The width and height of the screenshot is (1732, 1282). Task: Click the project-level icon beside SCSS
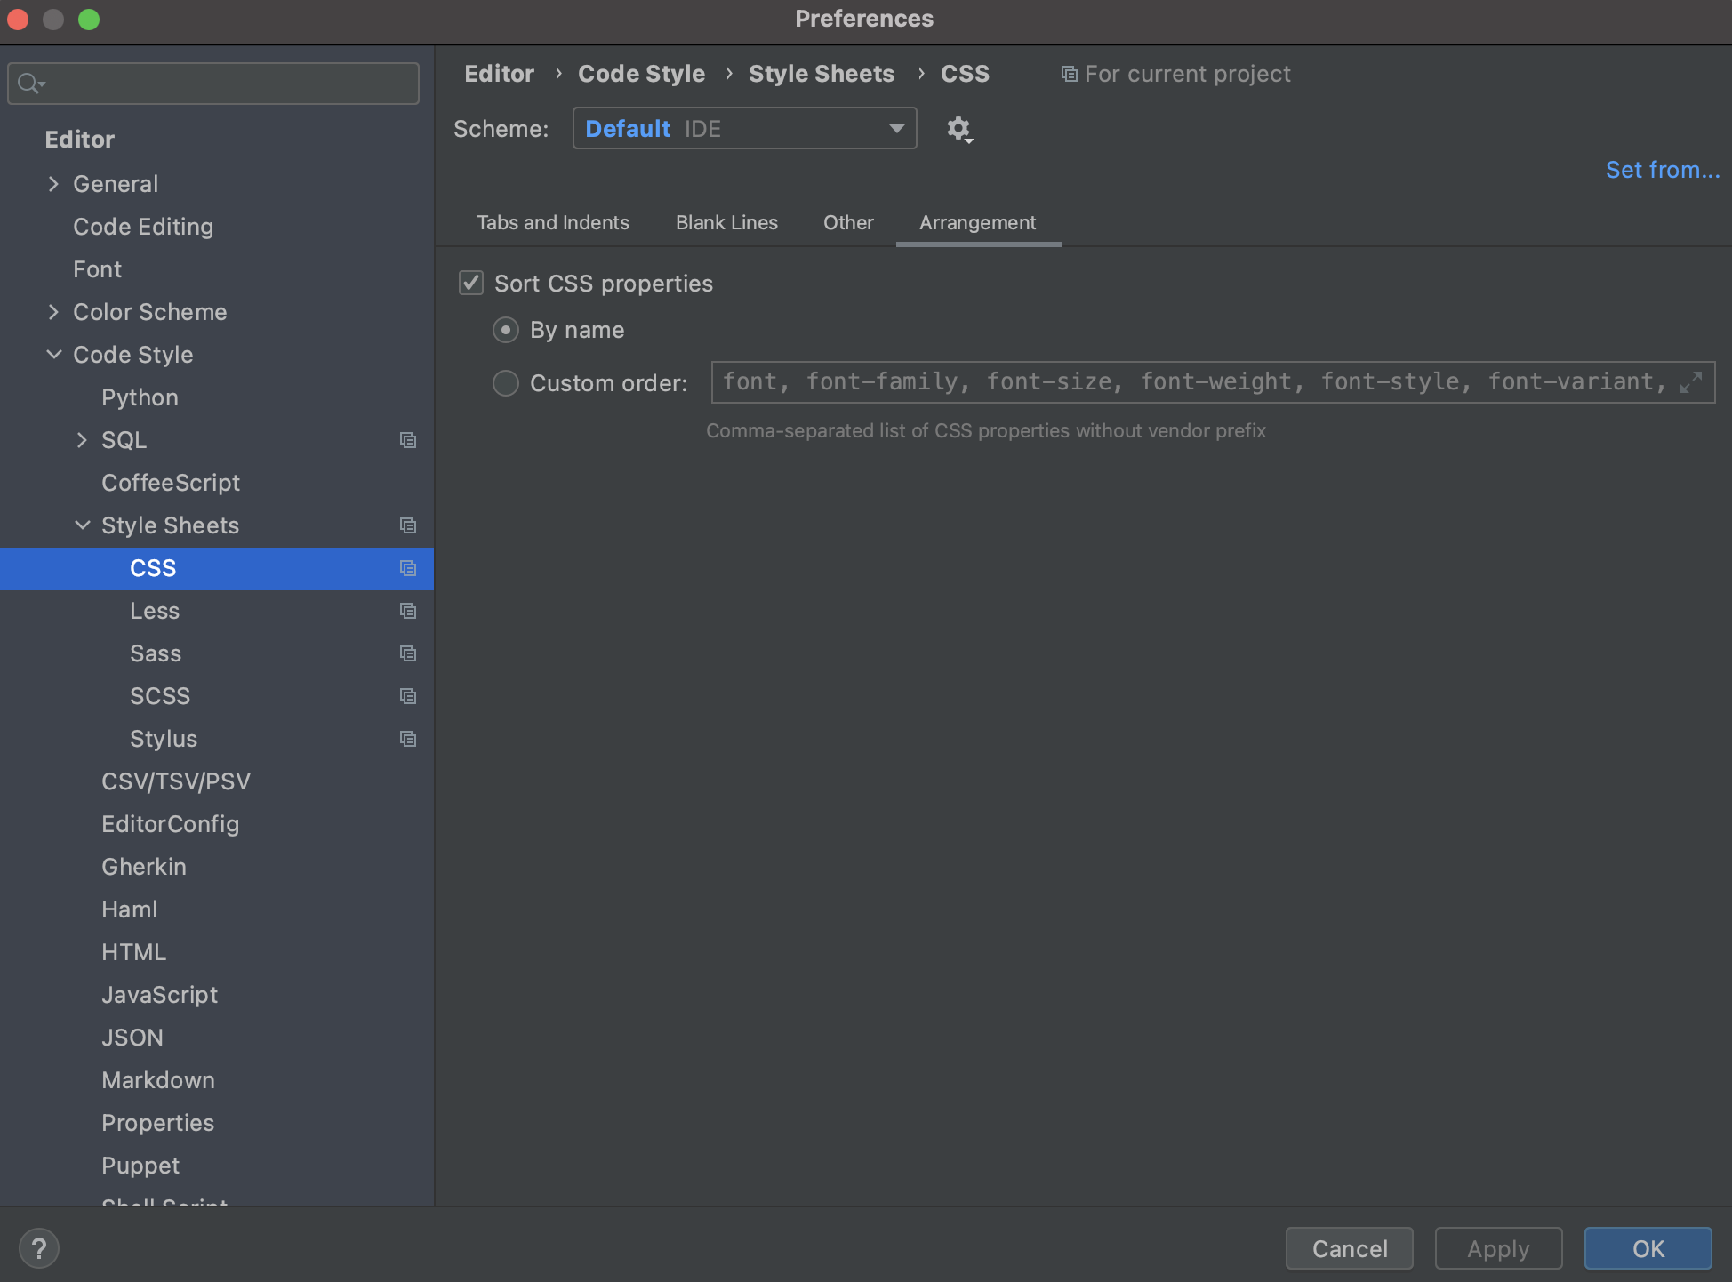(x=408, y=696)
